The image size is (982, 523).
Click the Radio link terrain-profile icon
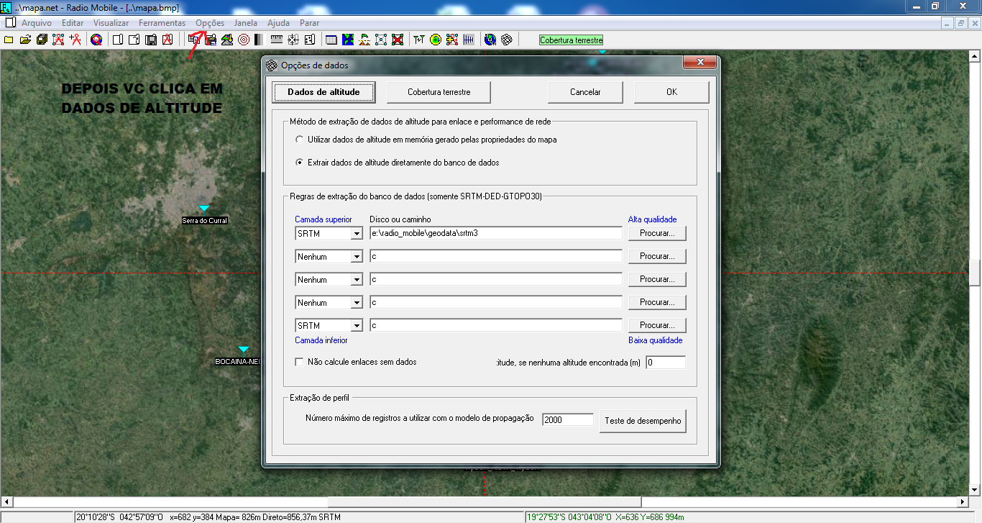click(364, 40)
